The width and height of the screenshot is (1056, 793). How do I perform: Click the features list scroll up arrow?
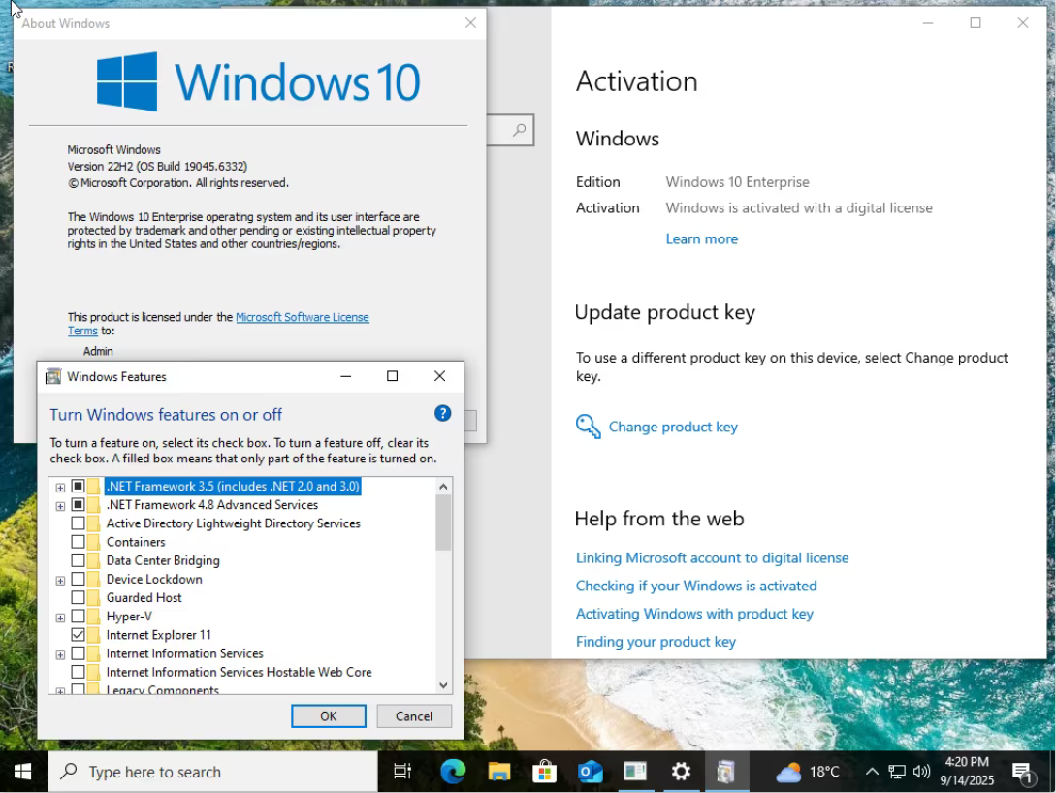tap(443, 486)
